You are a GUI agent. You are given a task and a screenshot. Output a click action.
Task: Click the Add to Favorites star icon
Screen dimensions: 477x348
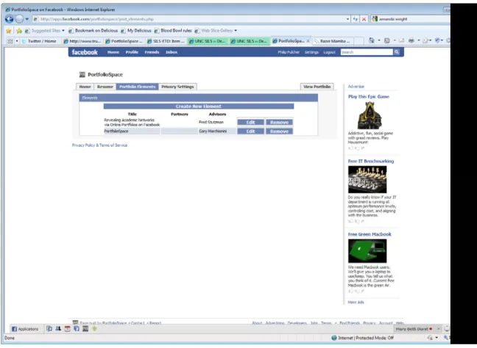[19, 31]
